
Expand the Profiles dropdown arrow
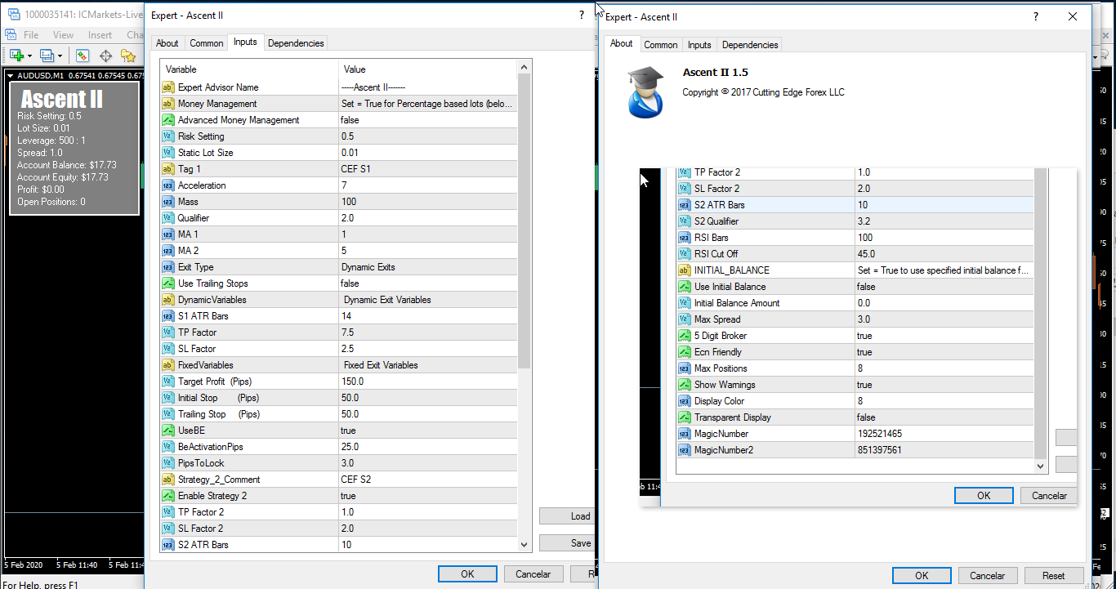click(x=60, y=56)
